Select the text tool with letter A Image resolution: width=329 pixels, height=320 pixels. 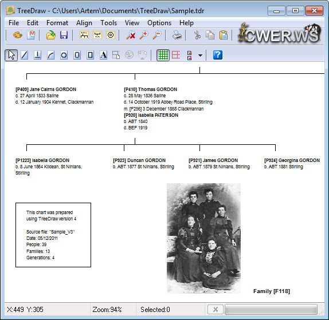point(103,55)
